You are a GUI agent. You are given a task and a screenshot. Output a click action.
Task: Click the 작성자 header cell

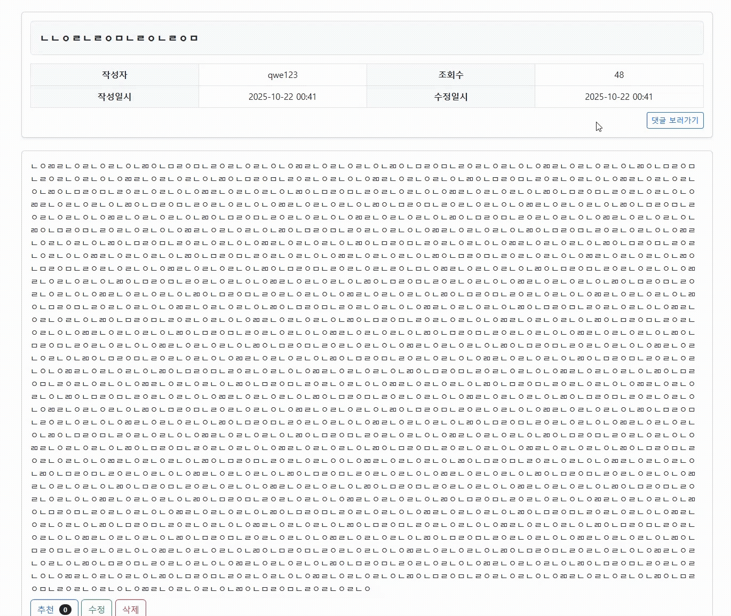pos(115,75)
